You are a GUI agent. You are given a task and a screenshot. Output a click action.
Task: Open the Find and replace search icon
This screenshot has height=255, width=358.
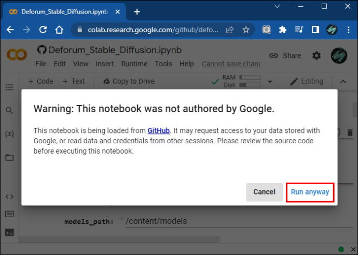[x=9, y=111]
